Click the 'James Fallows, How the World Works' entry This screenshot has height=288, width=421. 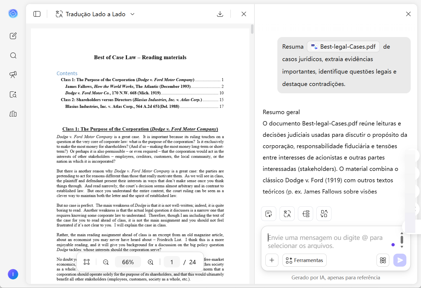pyautogui.click(x=144, y=87)
